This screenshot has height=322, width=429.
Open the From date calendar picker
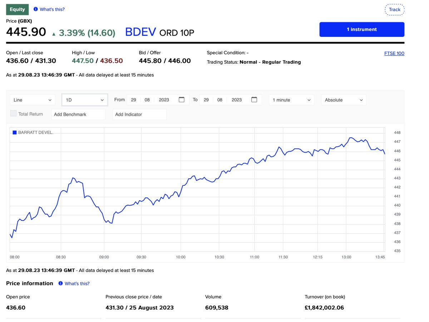point(182,100)
